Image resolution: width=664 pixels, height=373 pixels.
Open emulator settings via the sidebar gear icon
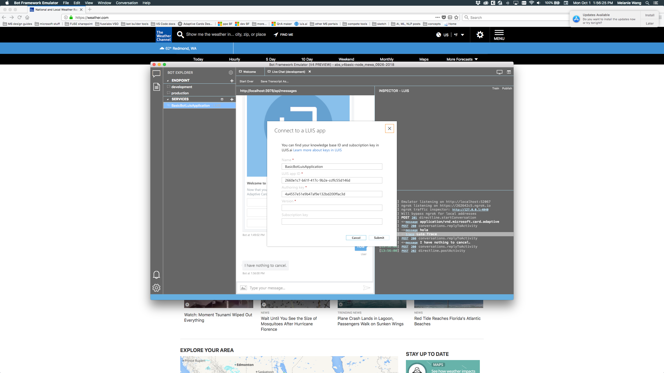tap(157, 288)
